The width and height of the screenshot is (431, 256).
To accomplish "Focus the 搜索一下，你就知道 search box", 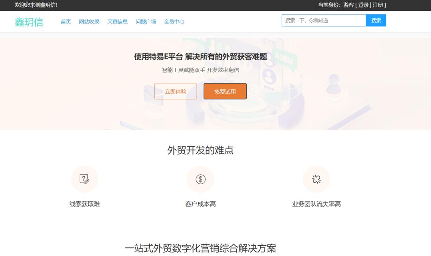I will [324, 20].
